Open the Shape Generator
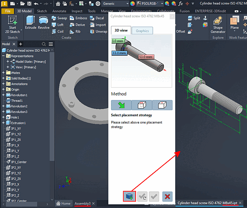247x208 pixels. point(218,25)
